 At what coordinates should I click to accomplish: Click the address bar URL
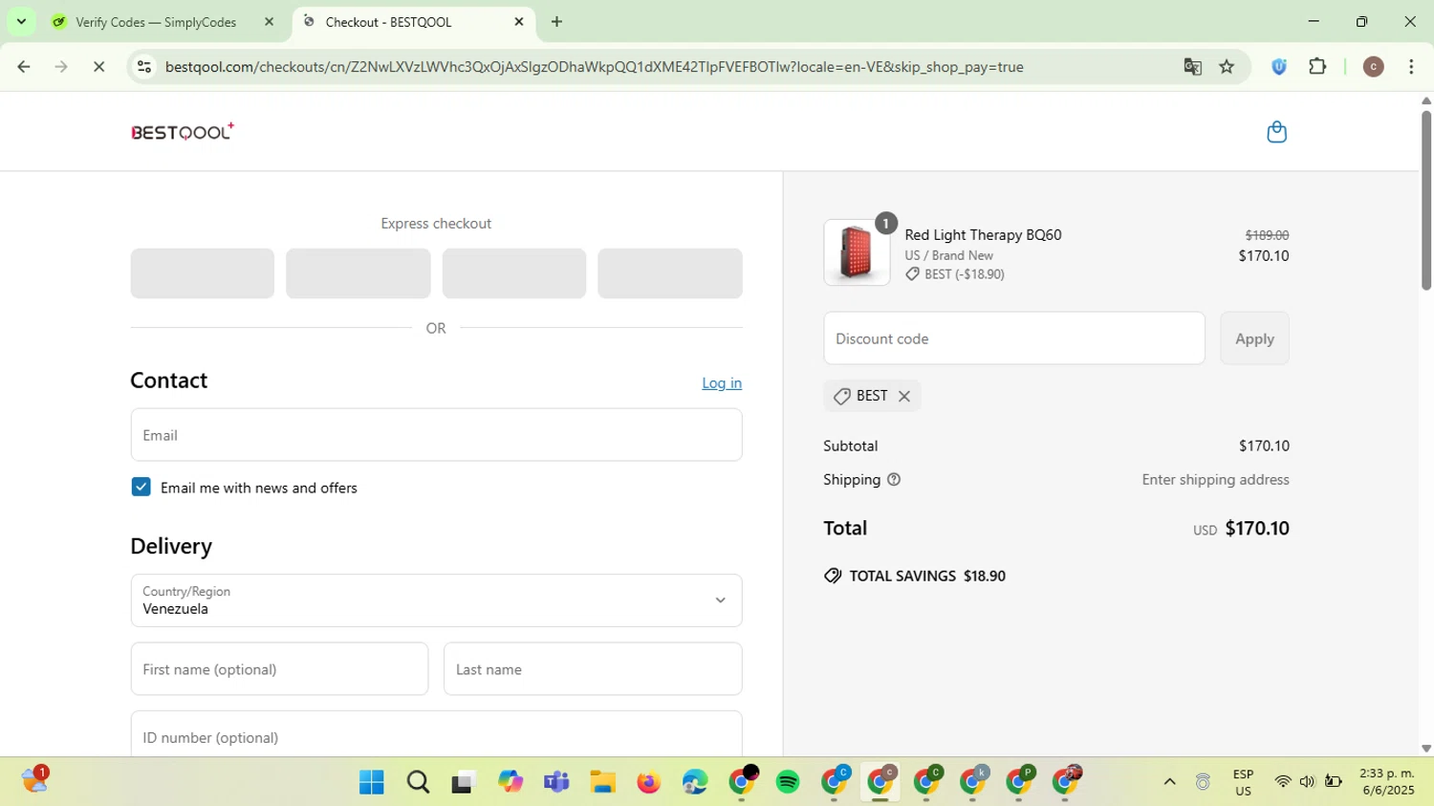594,67
